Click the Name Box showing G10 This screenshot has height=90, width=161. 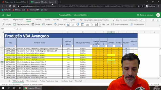click(x=8, y=29)
